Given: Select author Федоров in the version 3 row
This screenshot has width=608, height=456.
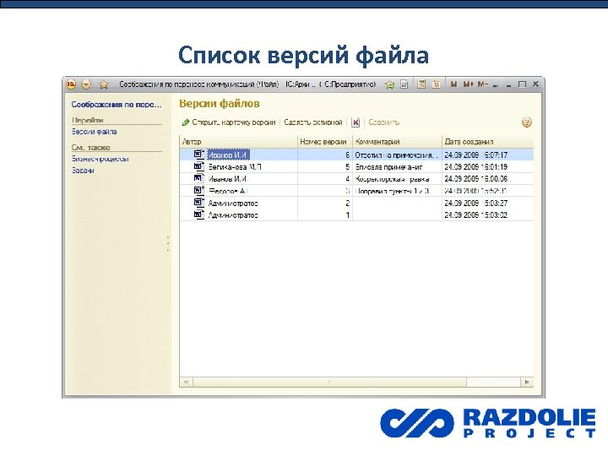Looking at the screenshot, I should [x=228, y=191].
